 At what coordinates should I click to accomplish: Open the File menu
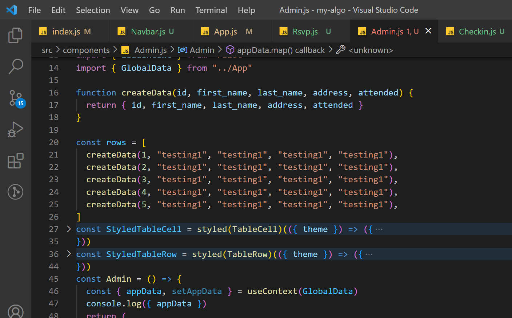[35, 10]
